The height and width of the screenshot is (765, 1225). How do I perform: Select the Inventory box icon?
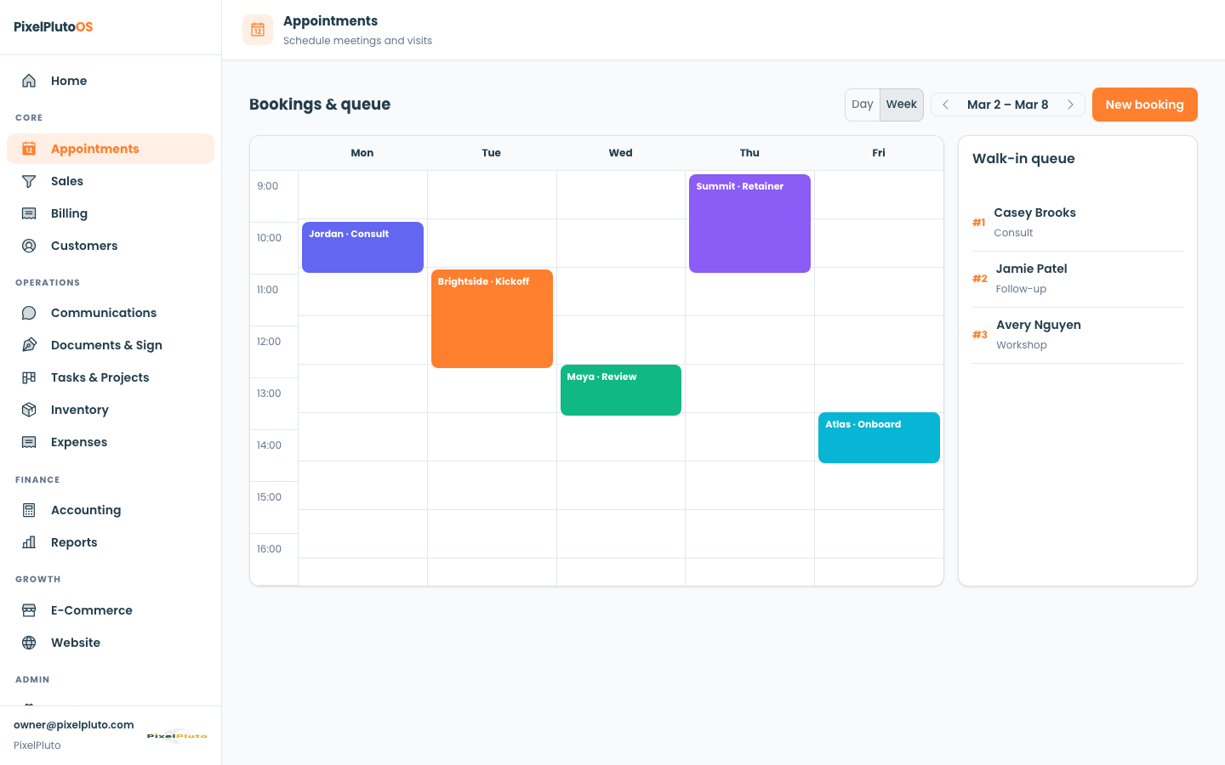pyautogui.click(x=29, y=410)
